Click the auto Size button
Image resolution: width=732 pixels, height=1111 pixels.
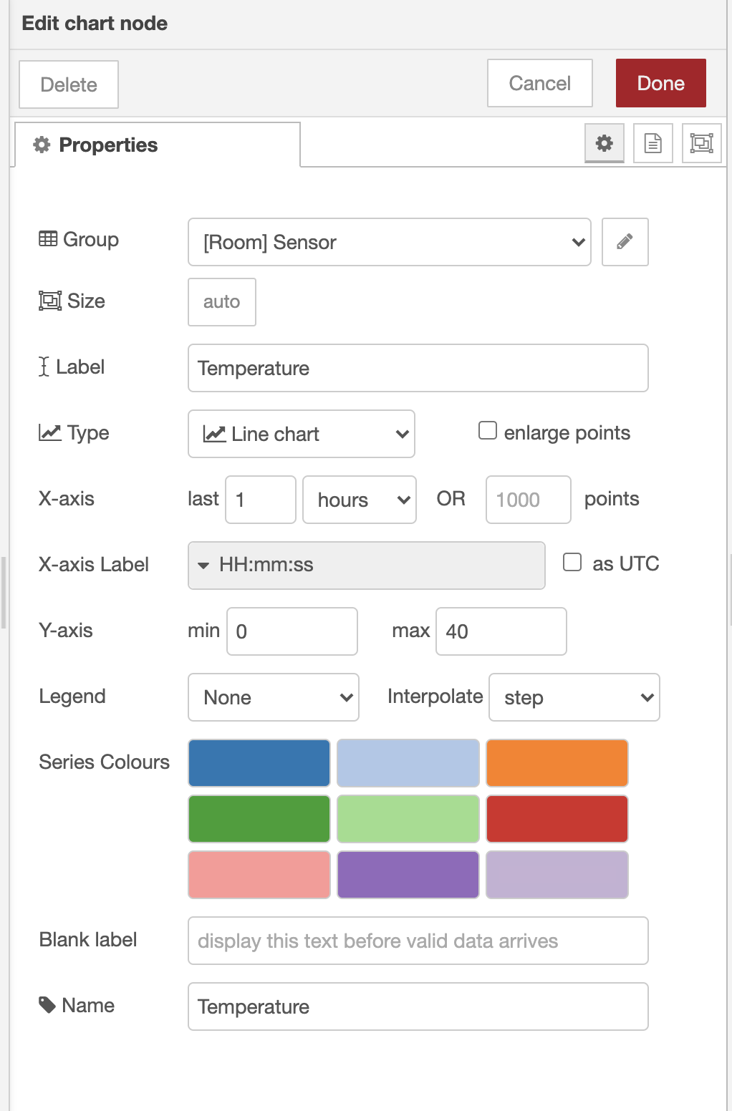[x=221, y=302]
